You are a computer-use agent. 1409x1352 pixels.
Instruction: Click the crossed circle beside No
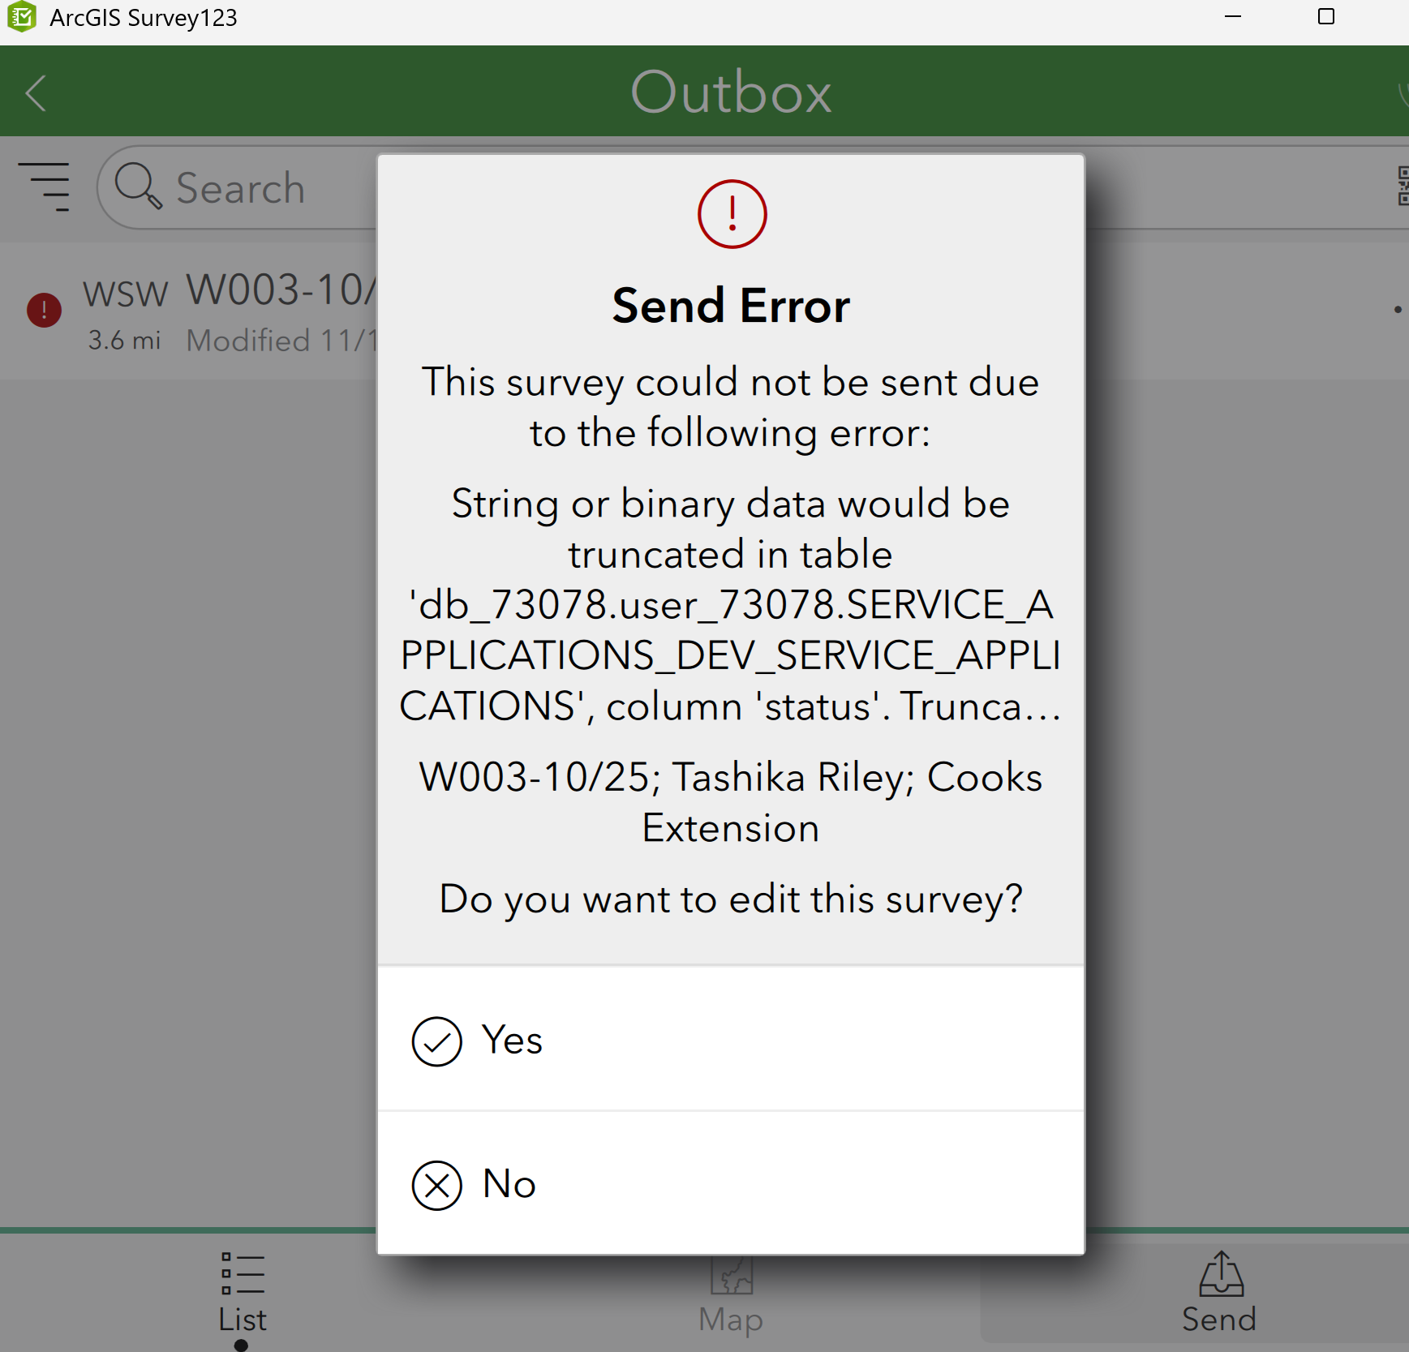[436, 1184]
